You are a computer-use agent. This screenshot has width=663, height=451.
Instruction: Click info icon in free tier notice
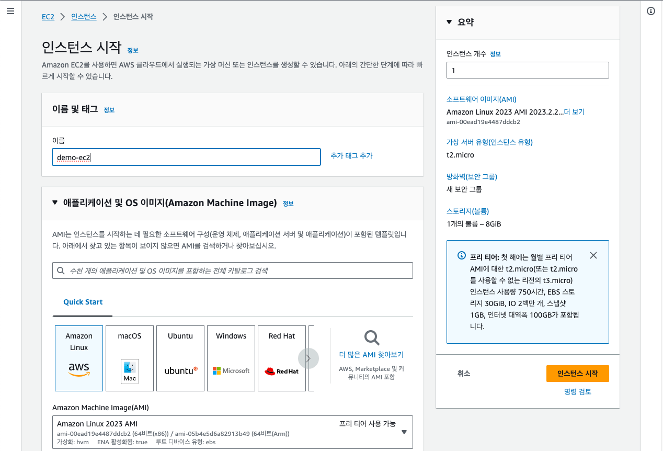[x=462, y=255]
